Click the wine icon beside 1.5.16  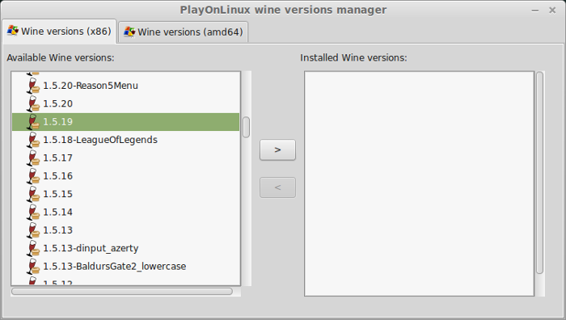coord(33,176)
